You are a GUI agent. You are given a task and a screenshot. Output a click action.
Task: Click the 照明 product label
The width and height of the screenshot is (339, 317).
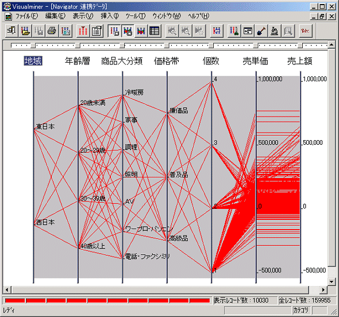[131, 174]
